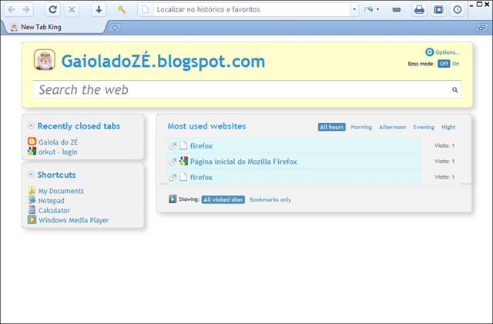Click open-externally icon beside Página inicial
493x324 pixels.
click(x=173, y=162)
